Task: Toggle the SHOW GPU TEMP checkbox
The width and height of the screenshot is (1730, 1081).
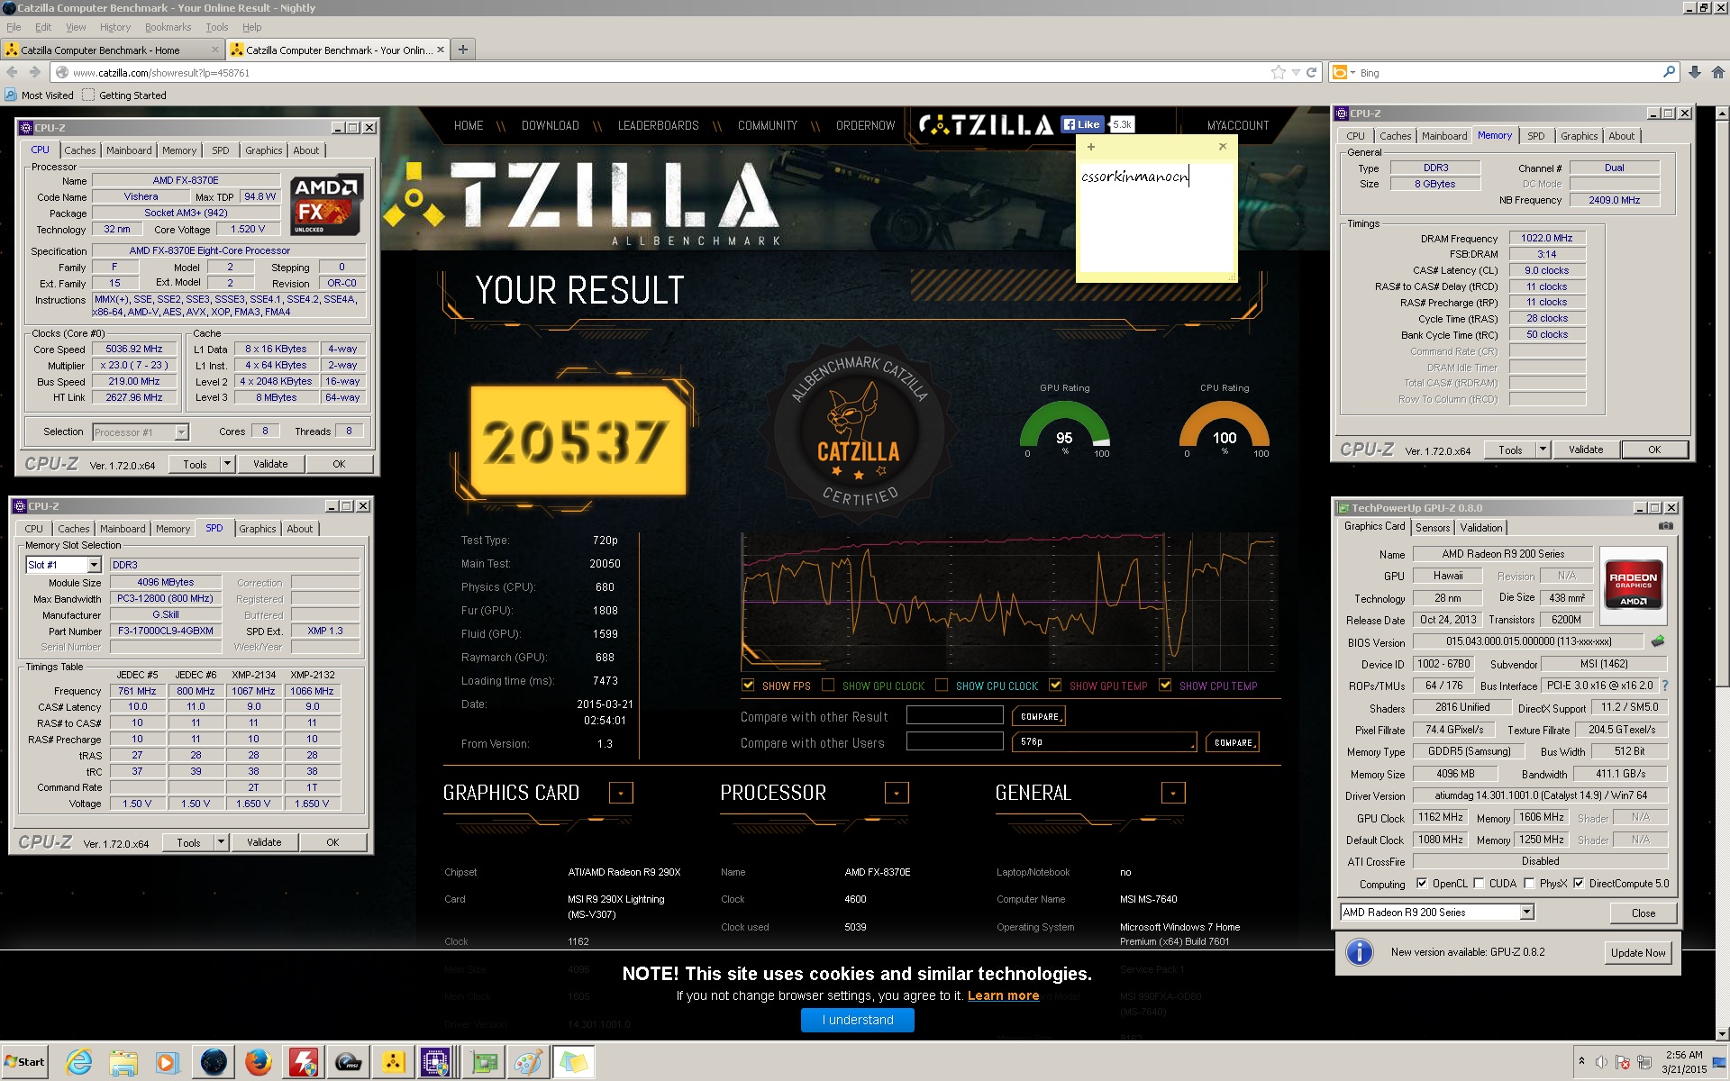Action: pyautogui.click(x=1055, y=686)
